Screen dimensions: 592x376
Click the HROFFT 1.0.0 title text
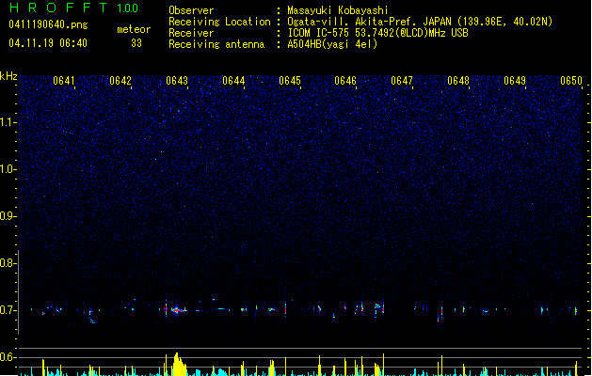(x=74, y=8)
